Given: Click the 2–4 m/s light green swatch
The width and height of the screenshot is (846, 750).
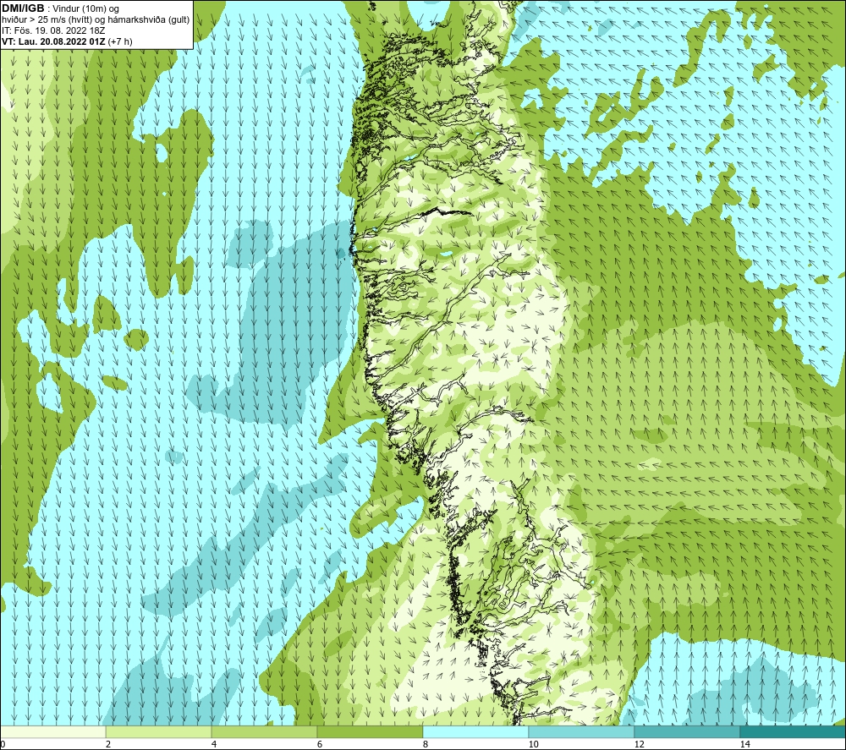Looking at the screenshot, I should pos(159,732).
